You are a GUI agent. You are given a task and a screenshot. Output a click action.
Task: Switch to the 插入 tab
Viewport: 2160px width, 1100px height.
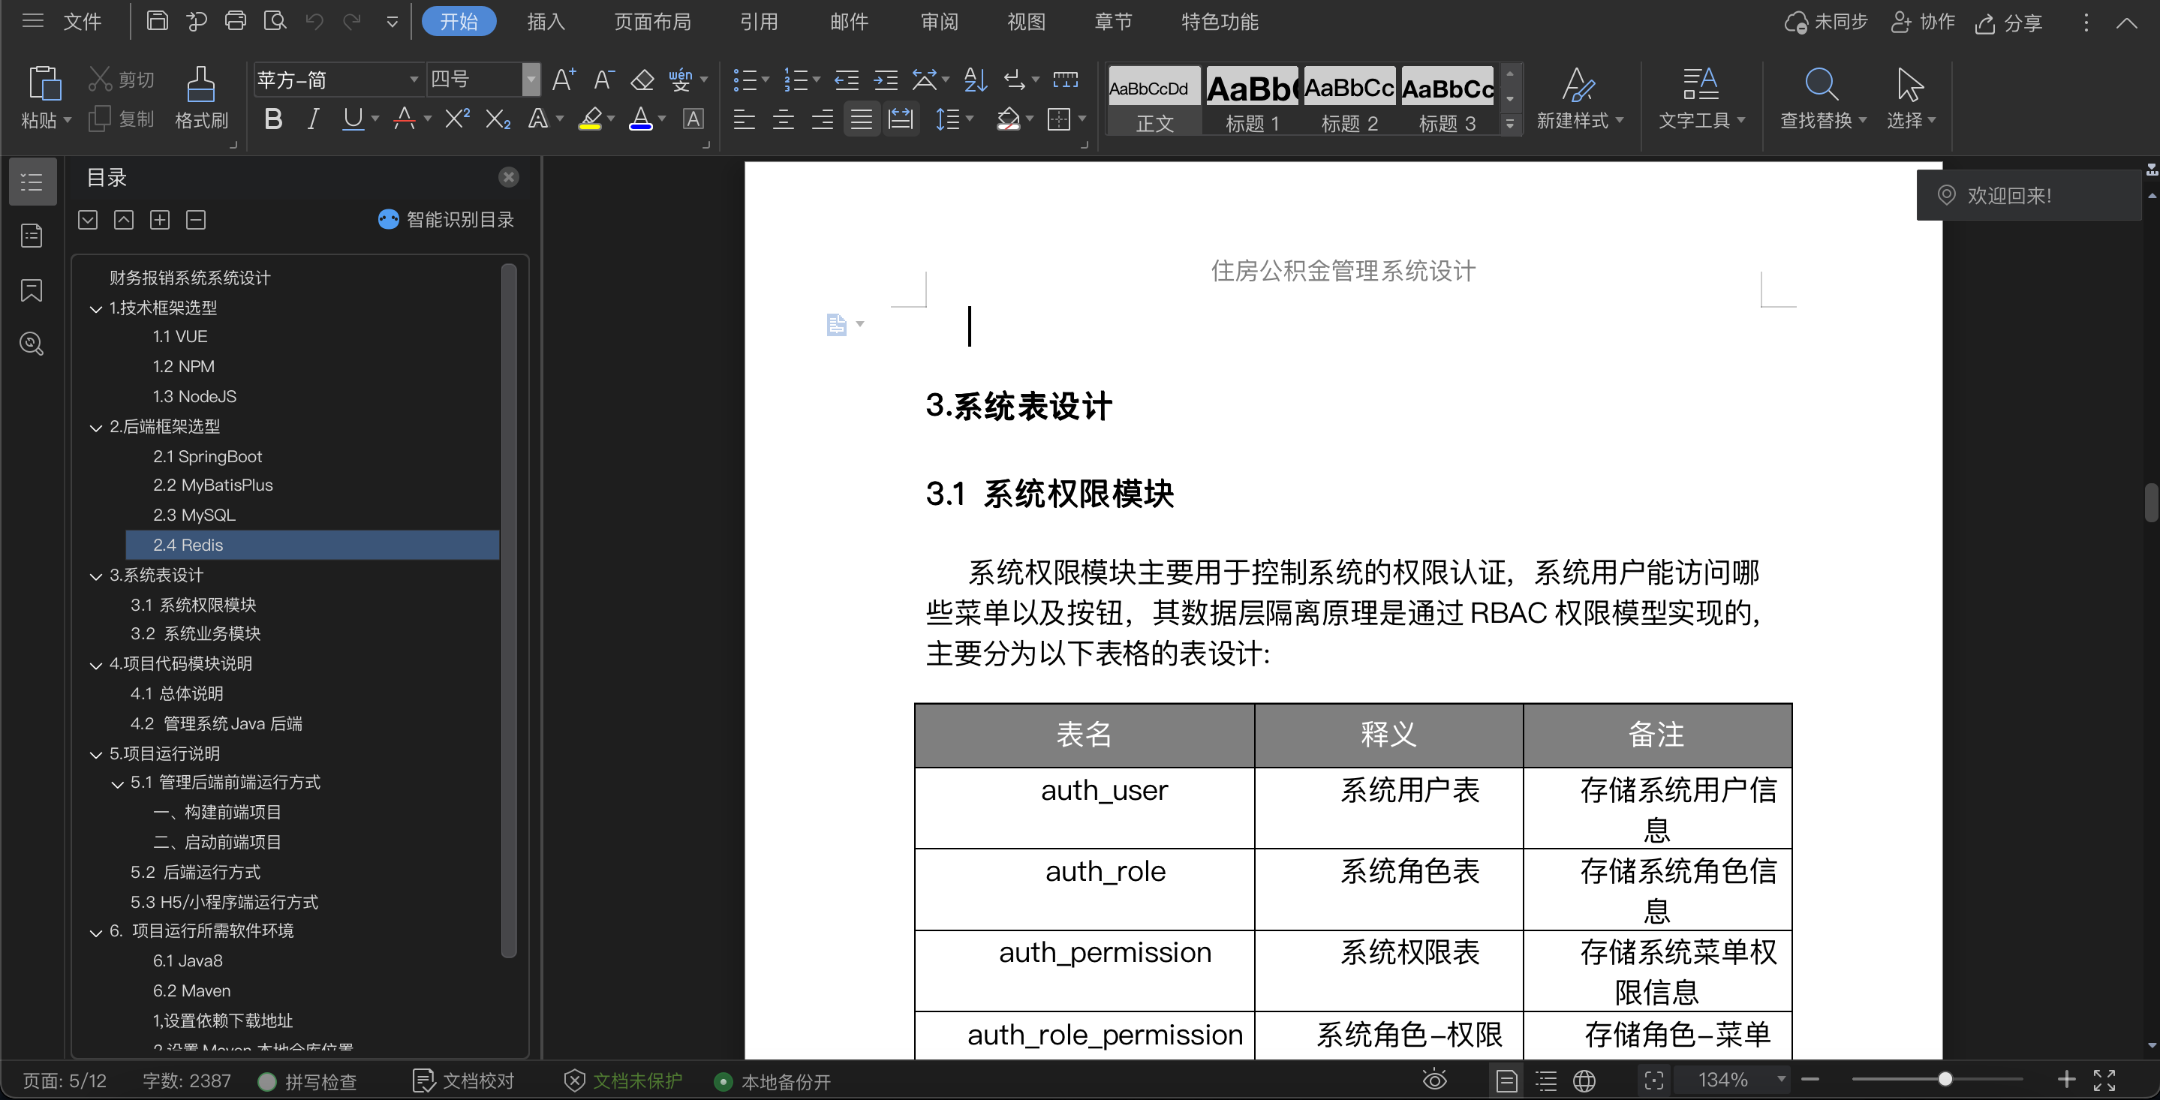546,22
